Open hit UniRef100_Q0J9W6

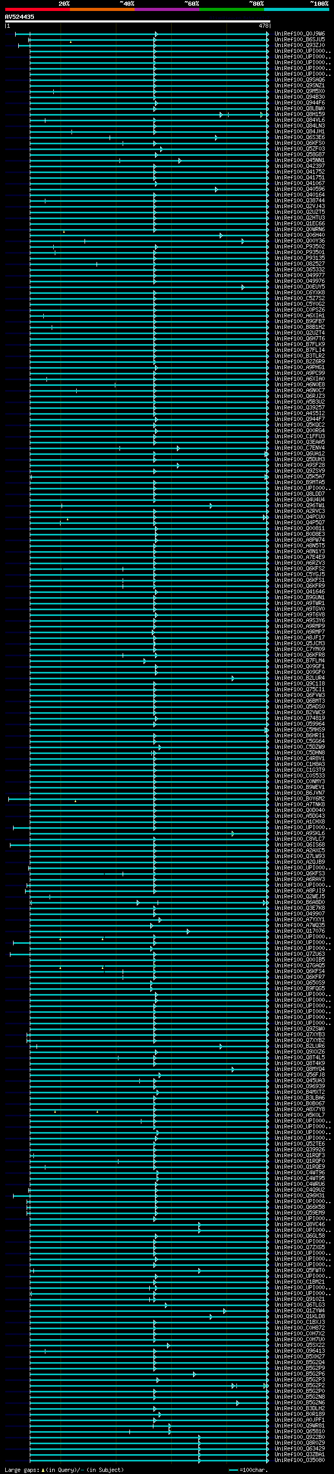click(x=300, y=34)
